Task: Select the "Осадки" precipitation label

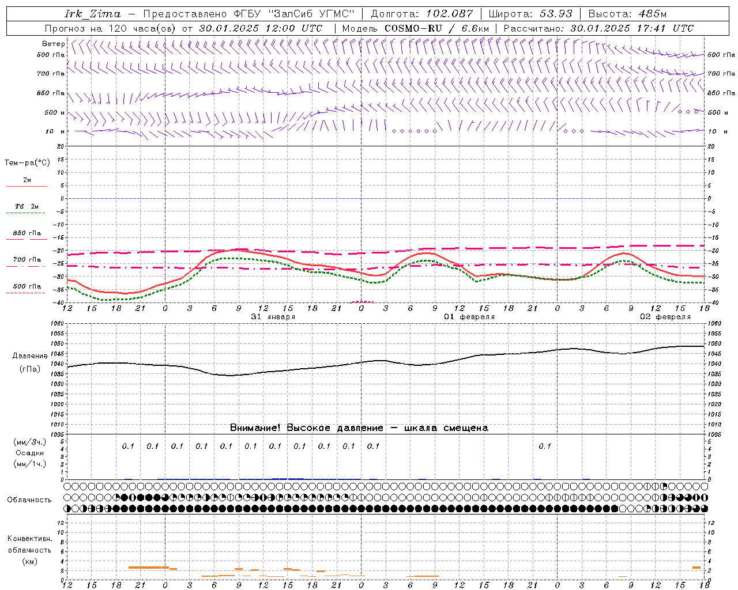Action: click(31, 453)
